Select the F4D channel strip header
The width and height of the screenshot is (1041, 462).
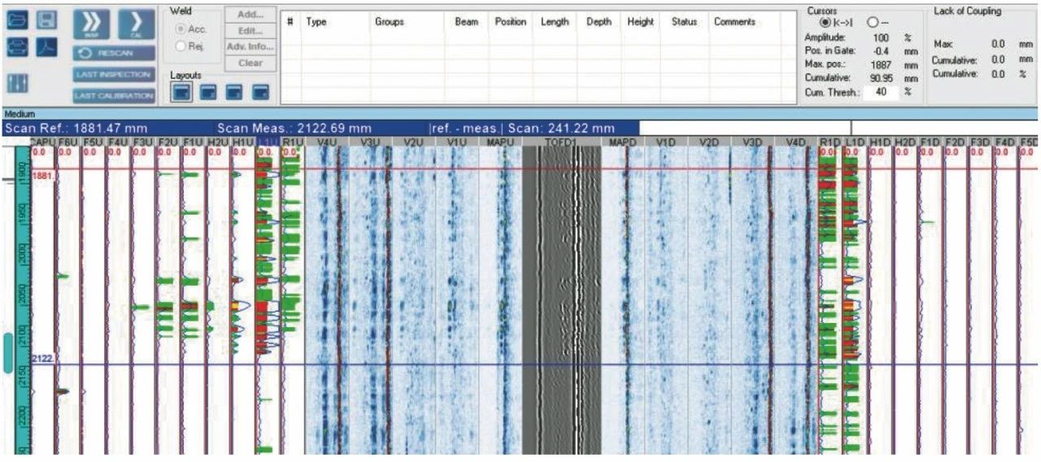[x=1005, y=142]
